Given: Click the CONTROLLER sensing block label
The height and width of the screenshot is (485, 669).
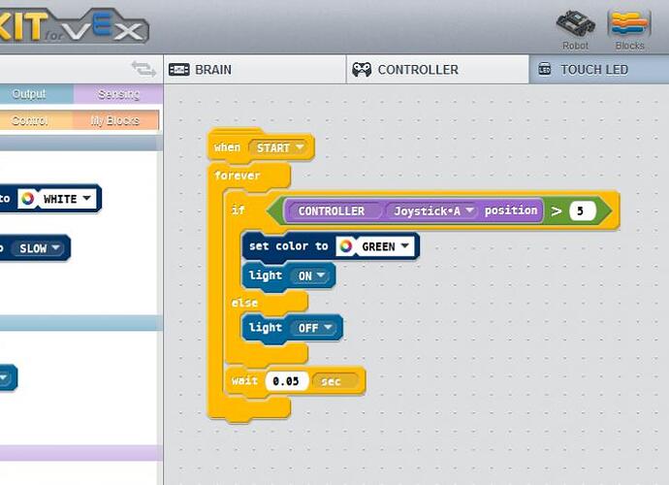Looking at the screenshot, I should click(331, 210).
